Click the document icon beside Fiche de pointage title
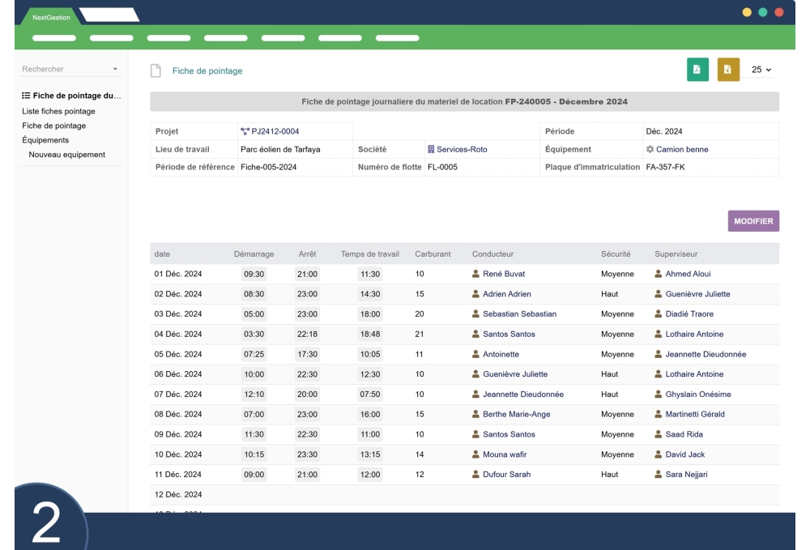Screen dimensions: 810x550 (x=155, y=70)
